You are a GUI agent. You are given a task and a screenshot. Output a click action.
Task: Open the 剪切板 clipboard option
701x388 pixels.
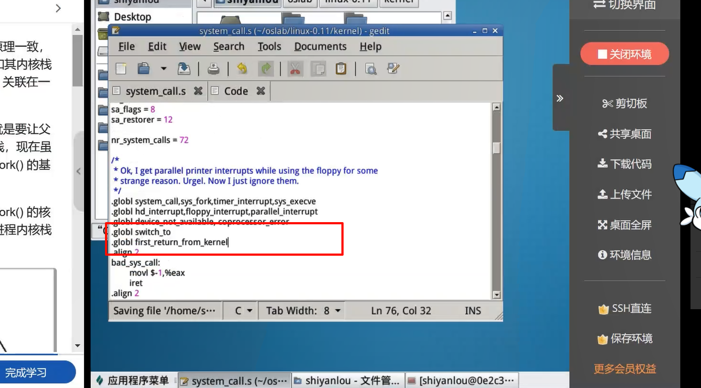[x=624, y=104]
